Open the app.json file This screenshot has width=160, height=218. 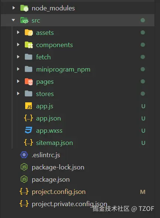[49, 119]
